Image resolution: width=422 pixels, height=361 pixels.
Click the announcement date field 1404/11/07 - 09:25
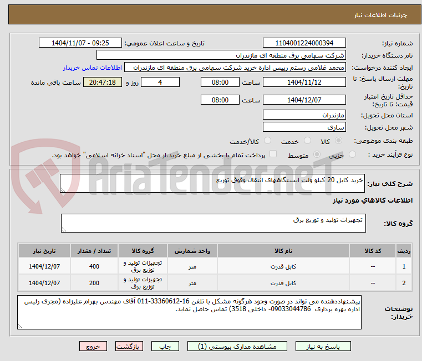[80, 43]
